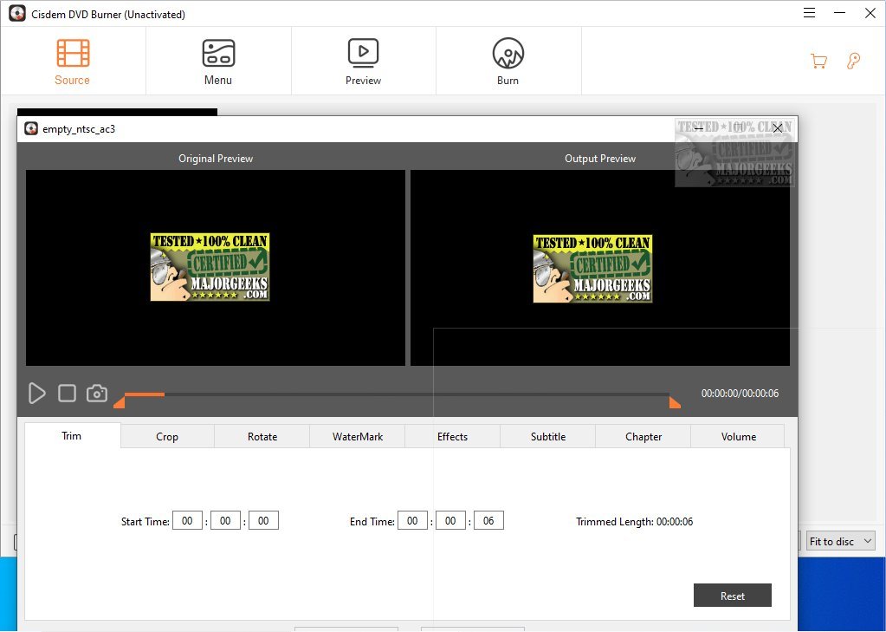The height and width of the screenshot is (632, 886).
Task: Switch to the Rotate tab
Action: (x=262, y=437)
